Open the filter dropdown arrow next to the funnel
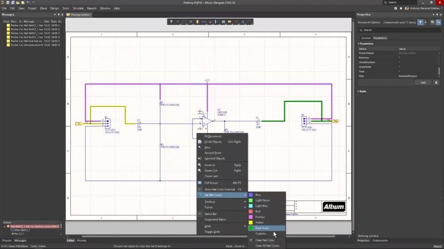444x249 pixels. 425,22
